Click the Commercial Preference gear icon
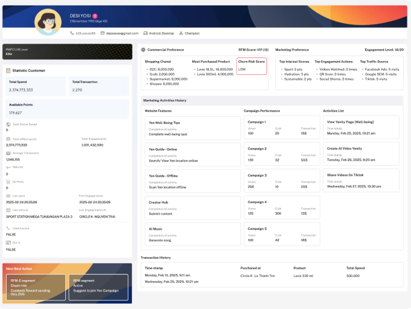This screenshot has width=411, height=309. 143,50
